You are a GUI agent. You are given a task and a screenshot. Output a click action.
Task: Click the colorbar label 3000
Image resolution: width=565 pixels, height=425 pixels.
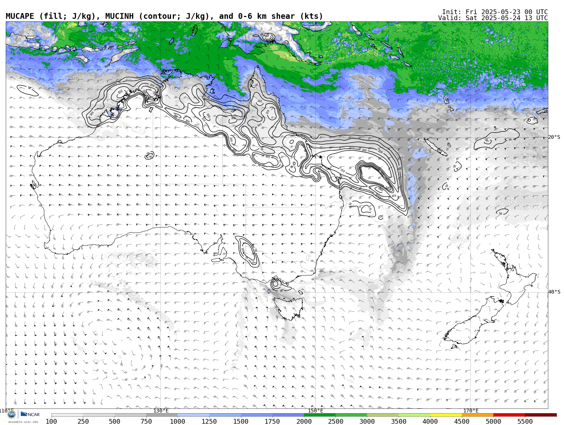[x=367, y=422]
